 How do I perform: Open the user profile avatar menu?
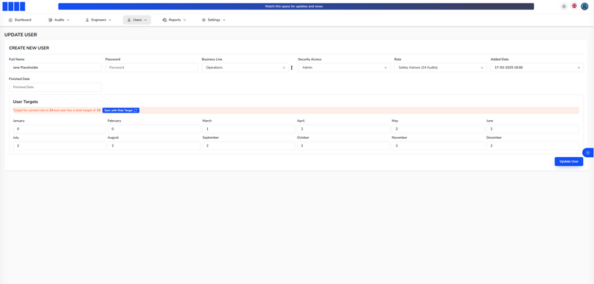(584, 7)
